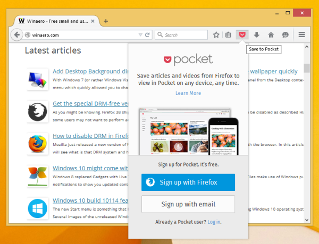319x244 pixels.
Task: Open the Hello chat smiley icon
Action: click(x=285, y=35)
